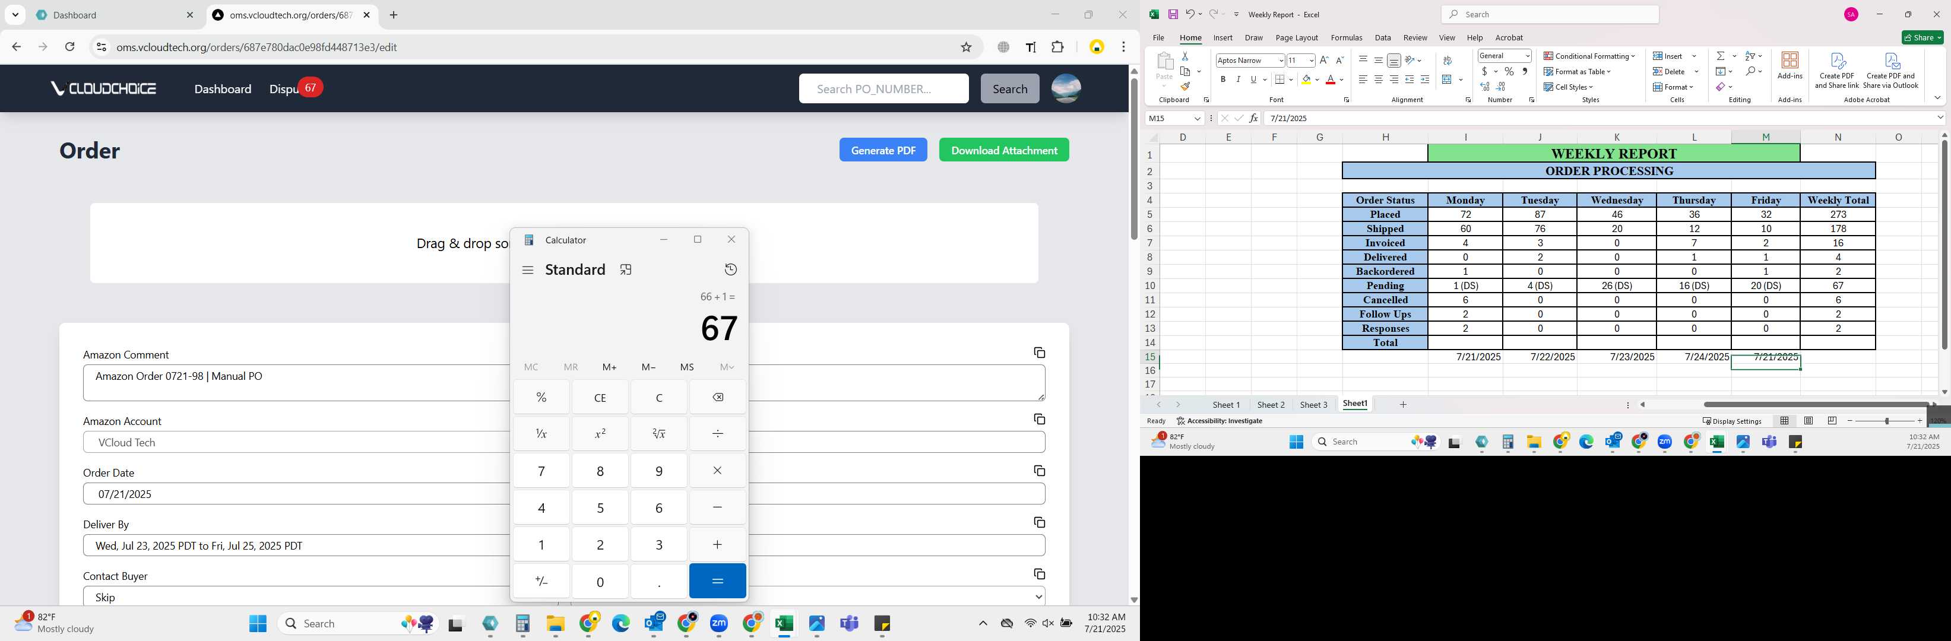Switch to Page Break Preview in status bar
This screenshot has width=1951, height=641.
(x=1832, y=421)
